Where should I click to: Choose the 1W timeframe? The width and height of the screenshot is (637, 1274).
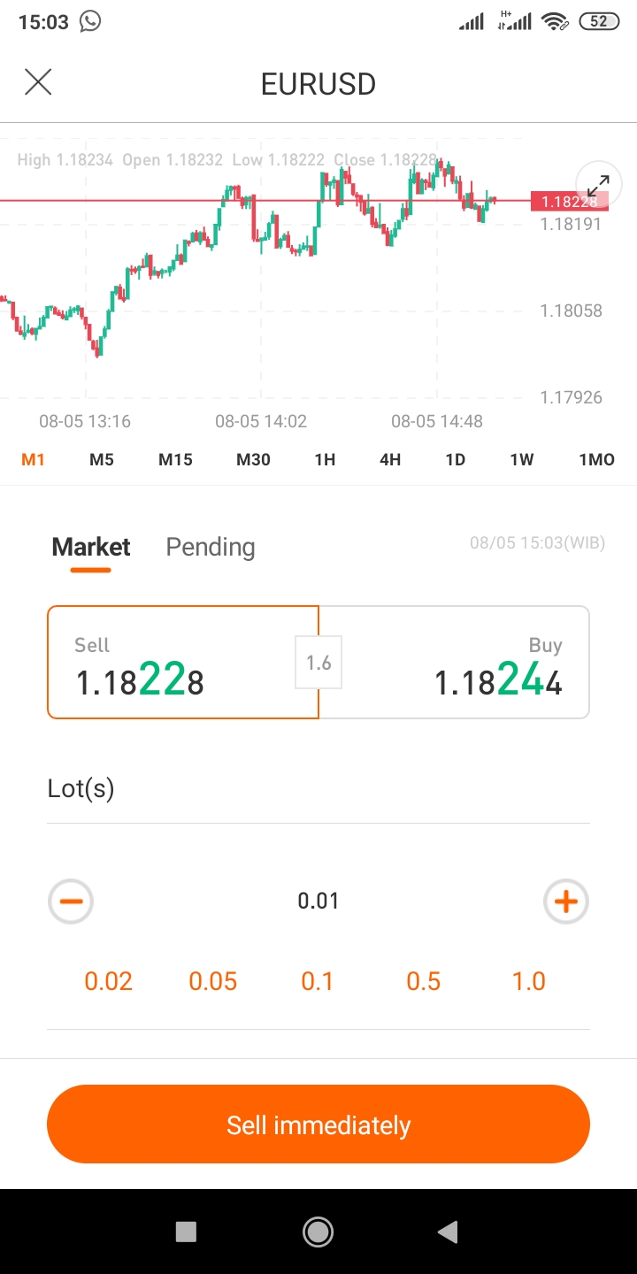522,459
